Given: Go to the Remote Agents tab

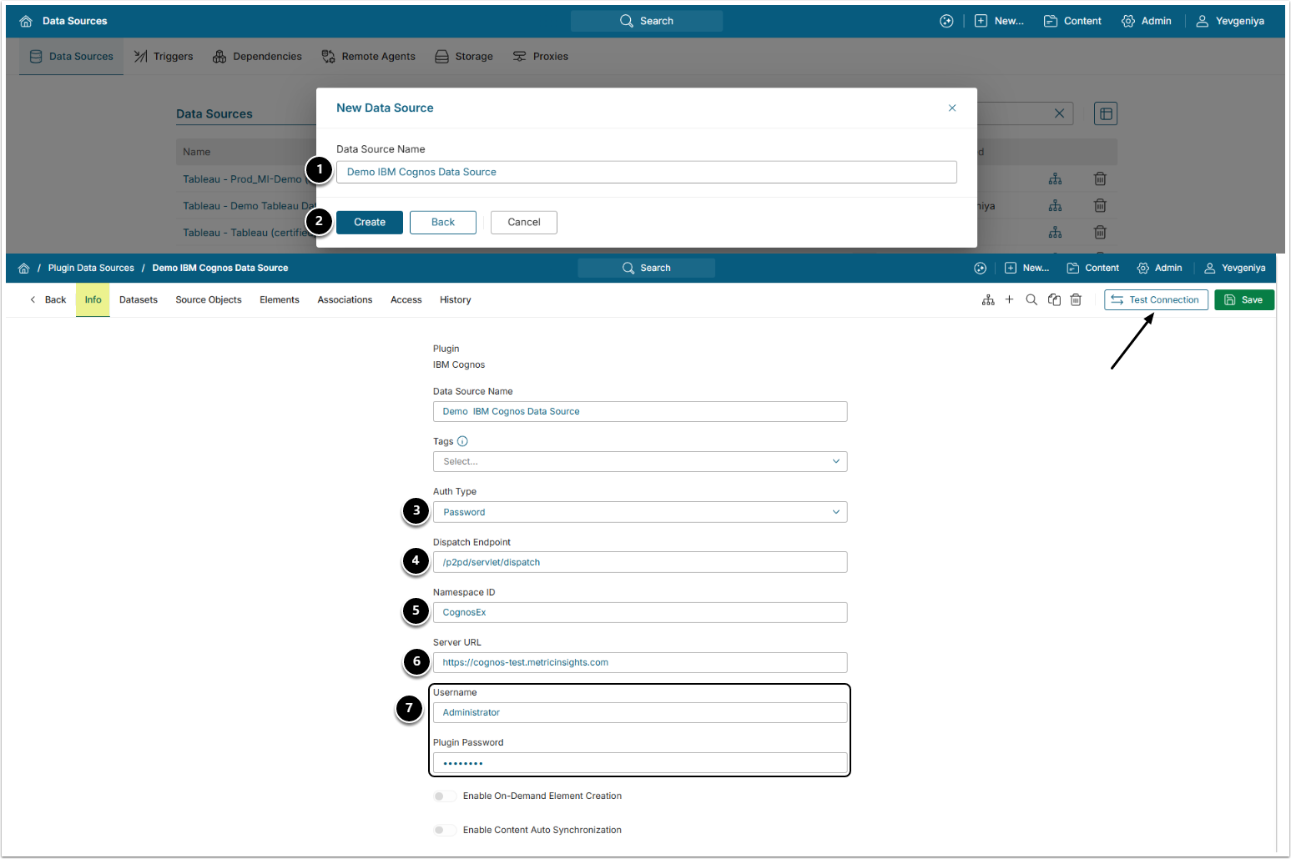Looking at the screenshot, I should click(368, 57).
